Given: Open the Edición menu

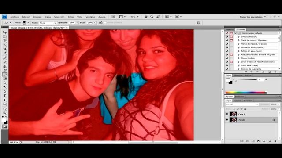Looking at the screenshot, I should tap(26, 17).
